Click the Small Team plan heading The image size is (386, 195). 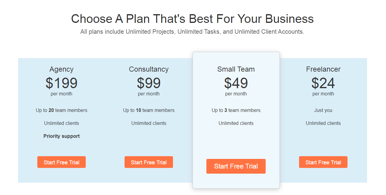pyautogui.click(x=236, y=69)
